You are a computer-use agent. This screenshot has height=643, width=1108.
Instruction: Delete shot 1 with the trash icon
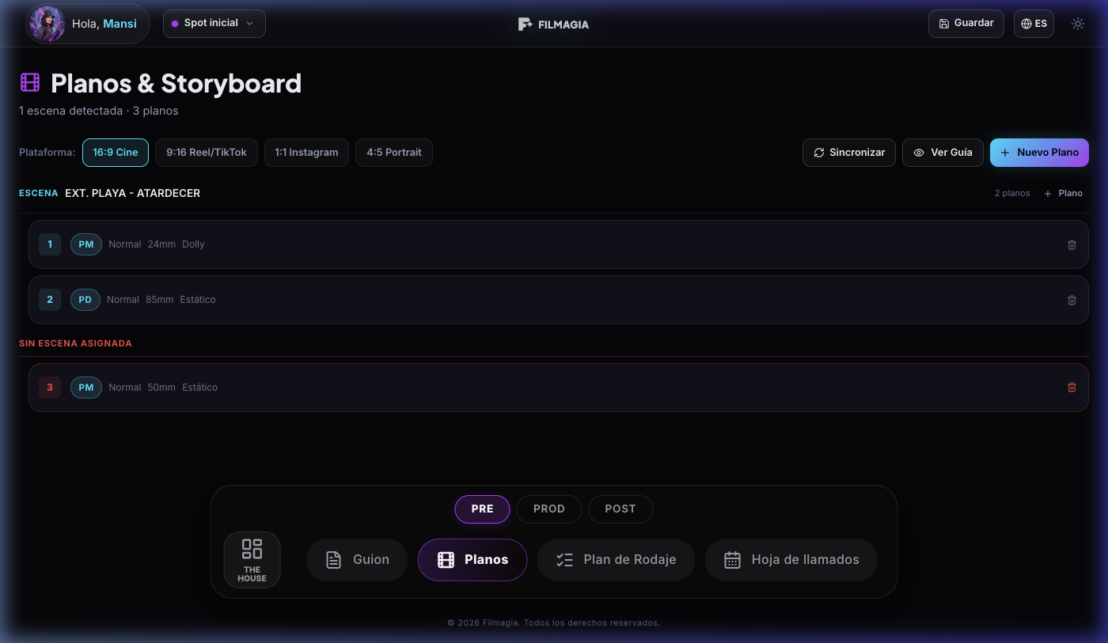click(1072, 244)
